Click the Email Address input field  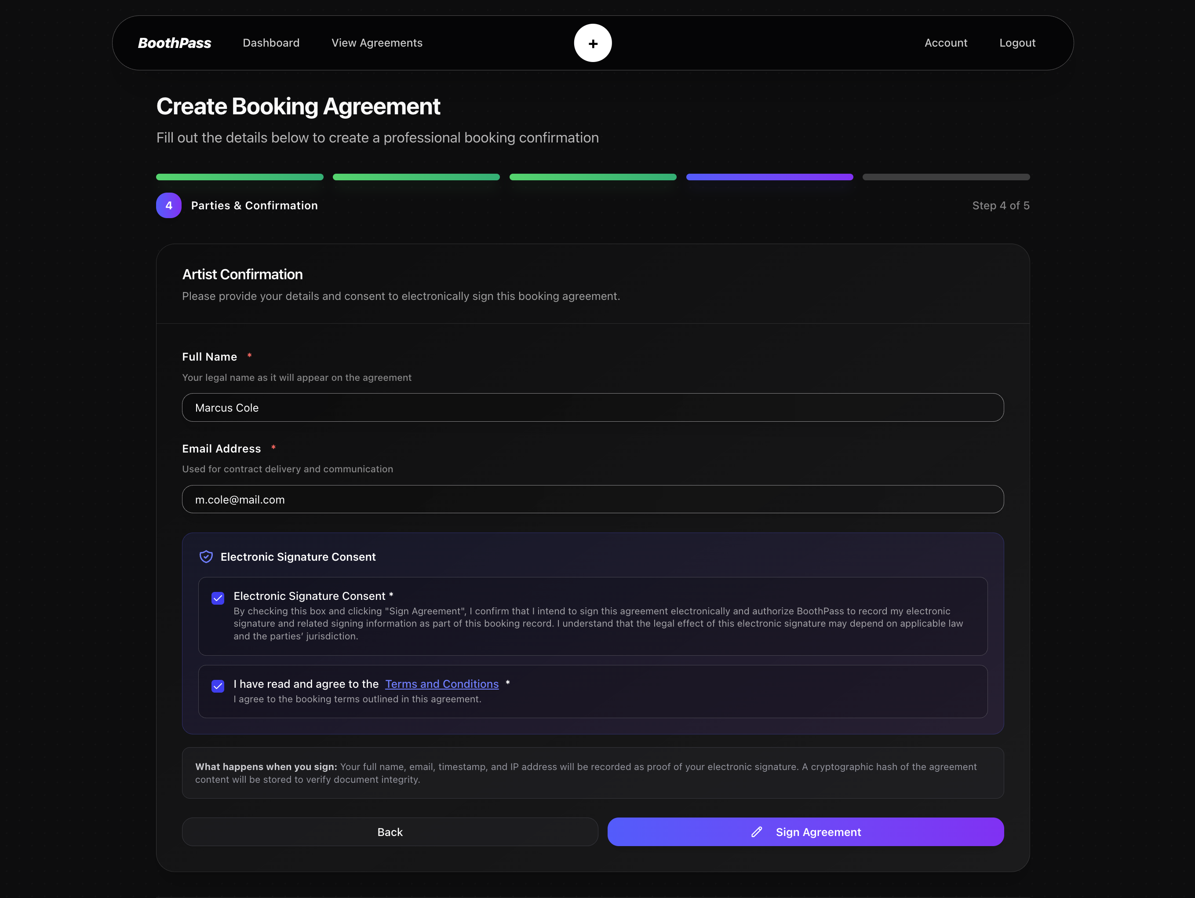pos(593,499)
